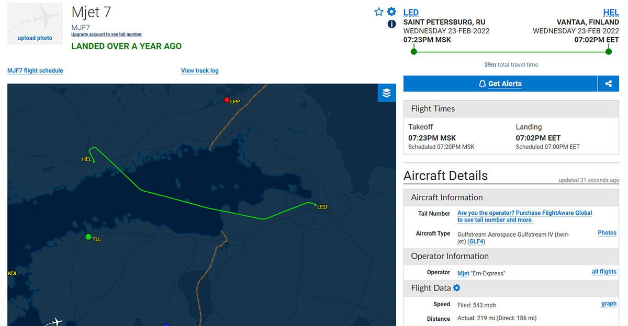Click the share icon button
Screen dimensions: 628x326
tap(609, 84)
